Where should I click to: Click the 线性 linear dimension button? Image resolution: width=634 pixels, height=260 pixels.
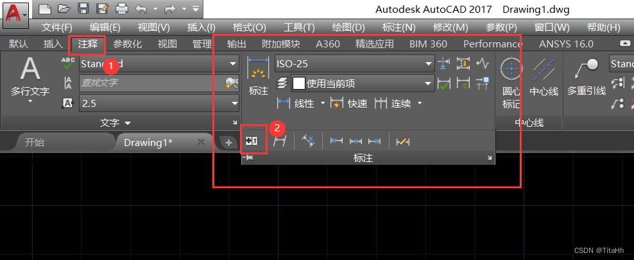coord(296,103)
